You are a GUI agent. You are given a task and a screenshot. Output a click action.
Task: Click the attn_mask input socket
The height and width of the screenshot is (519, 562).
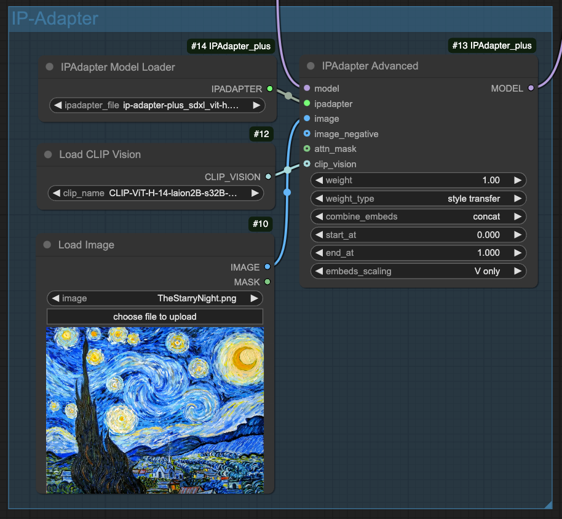pos(307,148)
